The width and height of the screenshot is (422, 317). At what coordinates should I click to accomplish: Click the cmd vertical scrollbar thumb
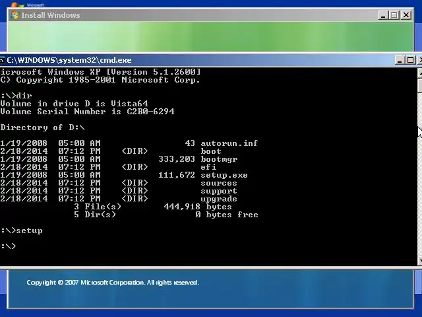pyautogui.click(x=419, y=86)
